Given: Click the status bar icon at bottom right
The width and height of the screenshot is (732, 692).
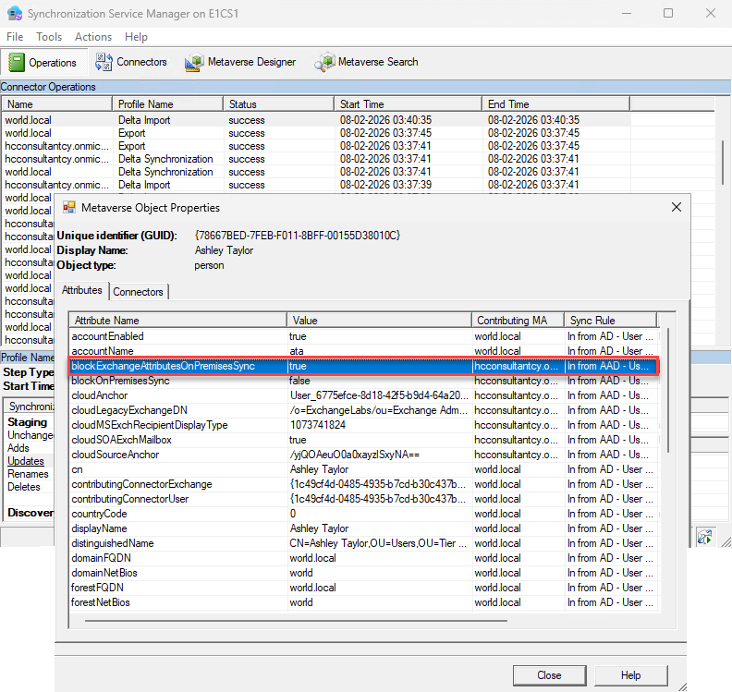Looking at the screenshot, I should [x=705, y=536].
